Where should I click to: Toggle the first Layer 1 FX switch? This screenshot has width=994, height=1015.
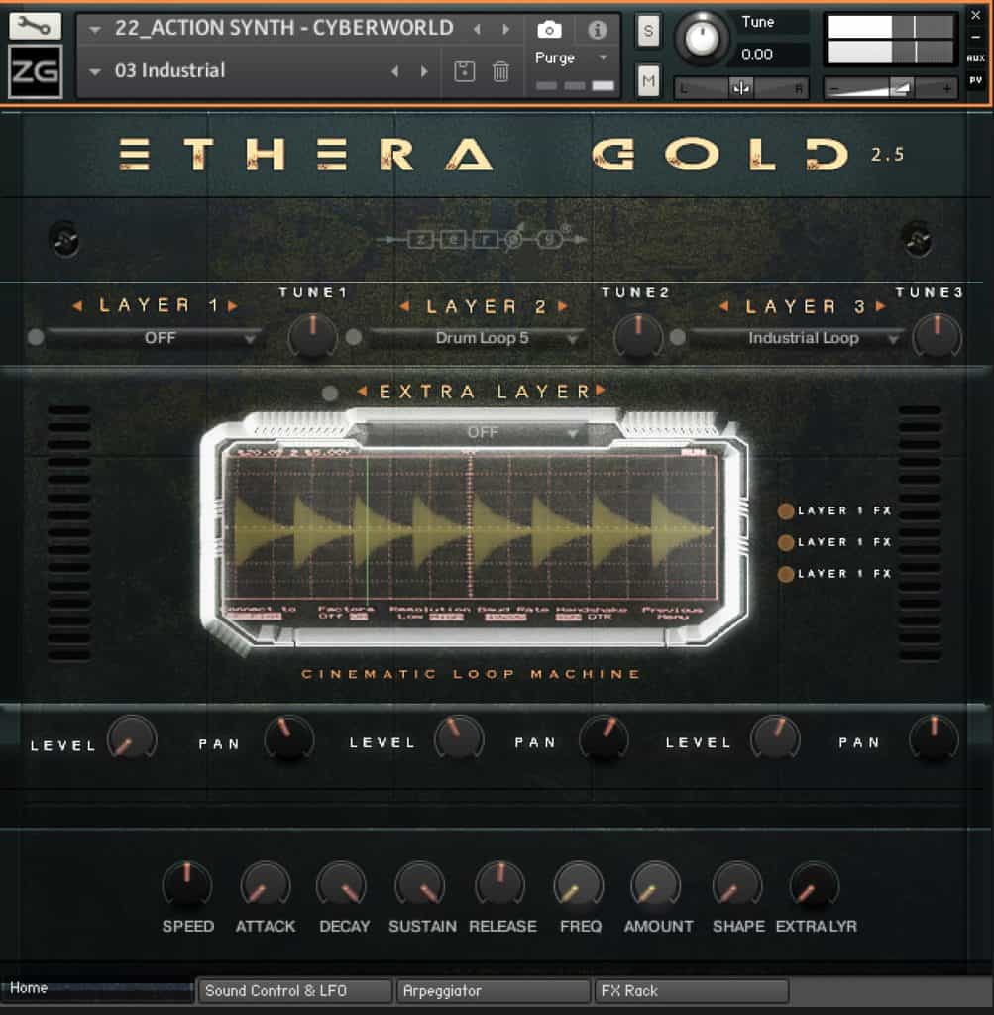pyautogui.click(x=786, y=511)
